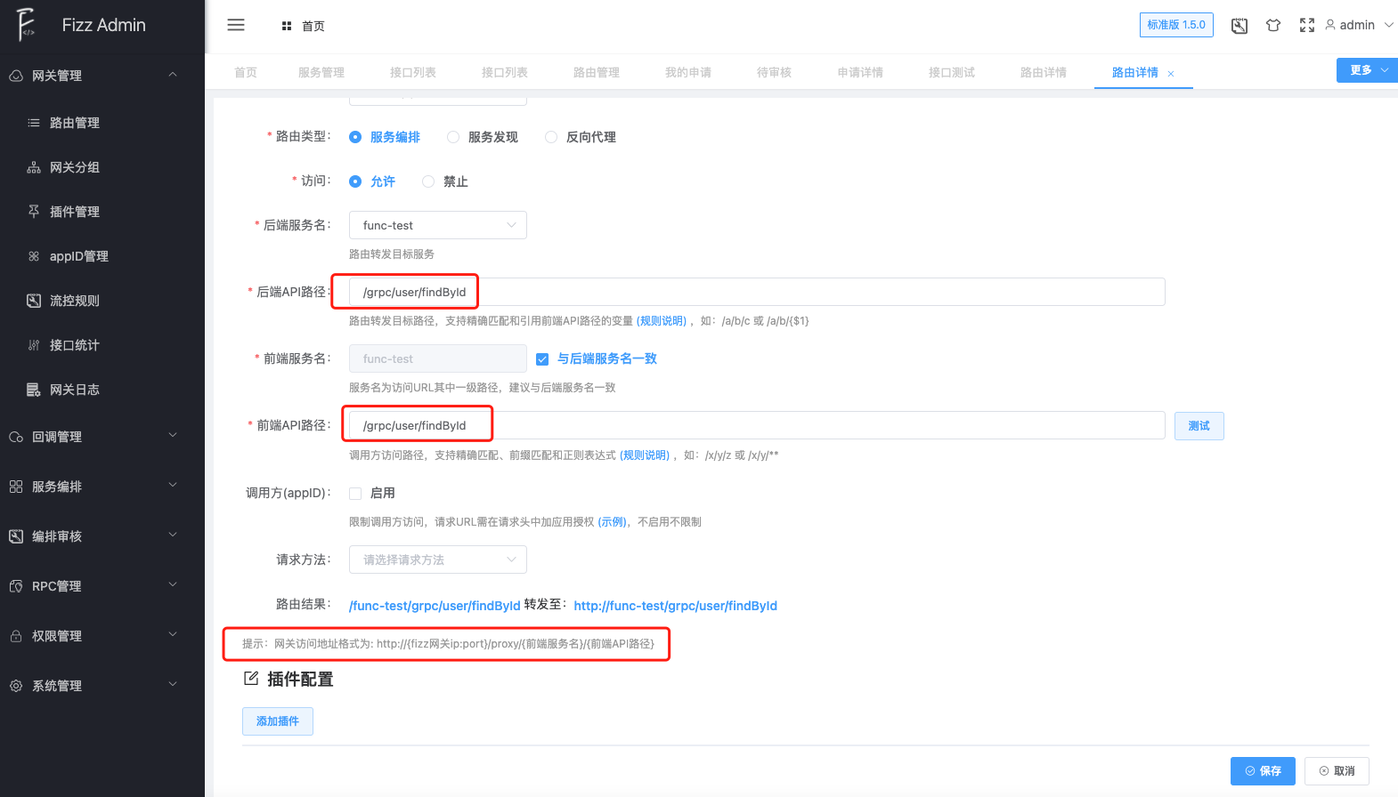Select the 禁止 access radio
The image size is (1398, 797).
pos(428,181)
